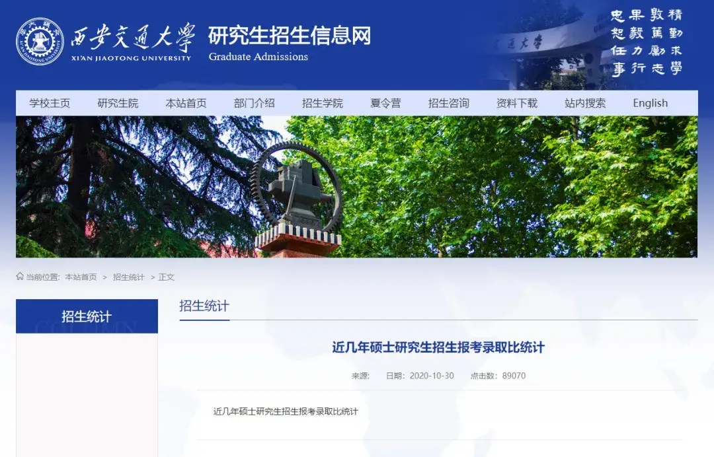Select 招生学院 from the navigation bar
This screenshot has height=457, width=714.
322,102
